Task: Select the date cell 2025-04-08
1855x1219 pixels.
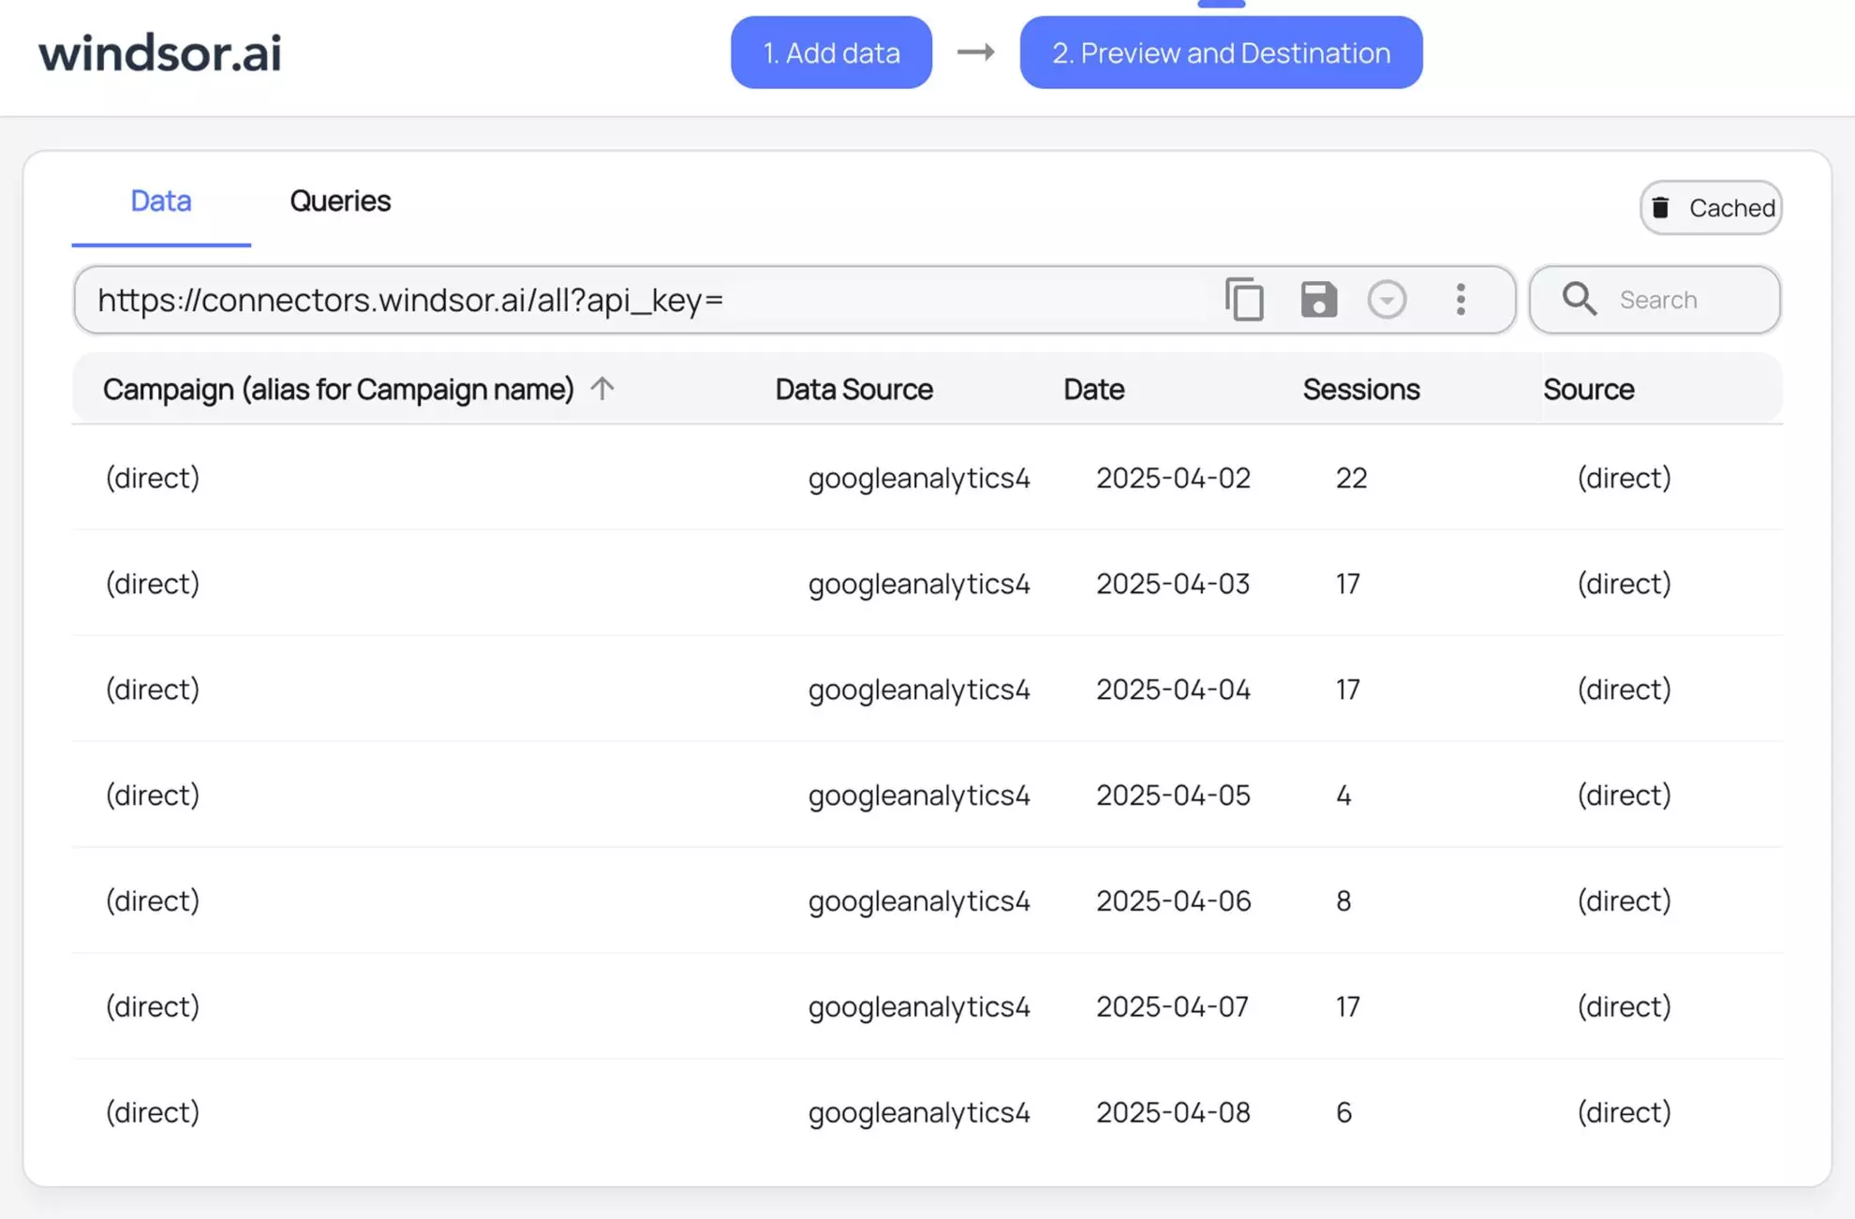Action: coord(1173,1113)
